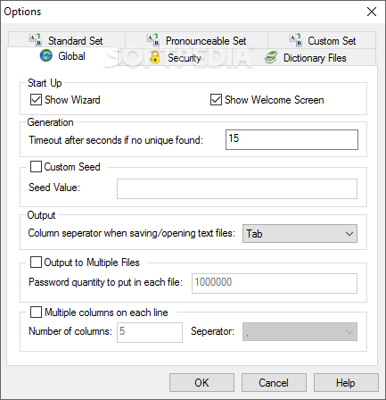Image resolution: width=386 pixels, height=400 pixels.
Task: Click the timeout seconds input field
Action: (292, 139)
